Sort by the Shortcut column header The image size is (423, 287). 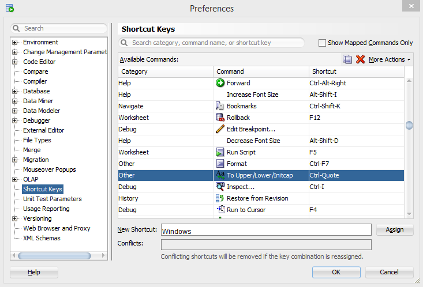point(356,71)
